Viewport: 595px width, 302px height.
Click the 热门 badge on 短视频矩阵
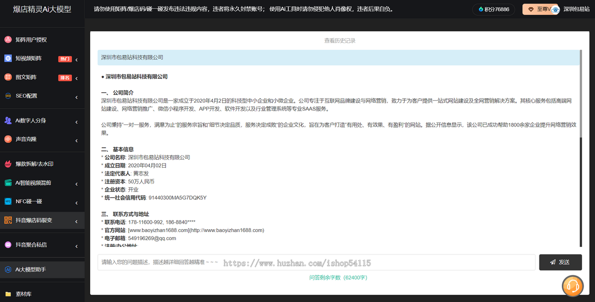click(65, 59)
